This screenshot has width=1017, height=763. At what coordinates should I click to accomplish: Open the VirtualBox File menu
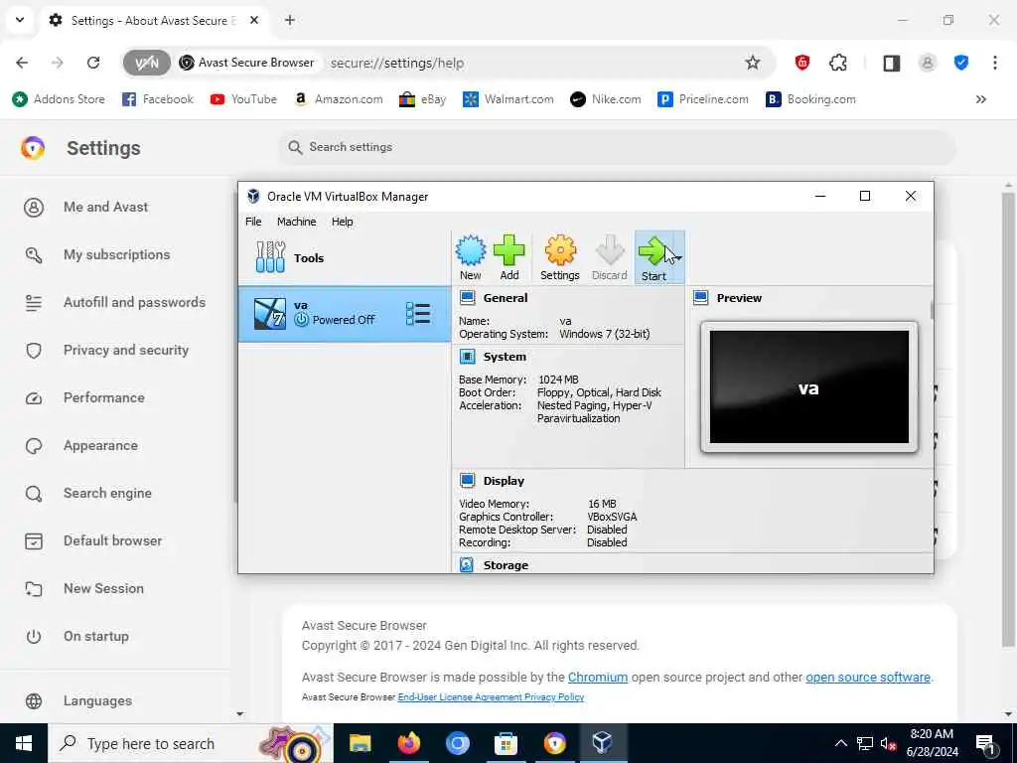coord(253,222)
